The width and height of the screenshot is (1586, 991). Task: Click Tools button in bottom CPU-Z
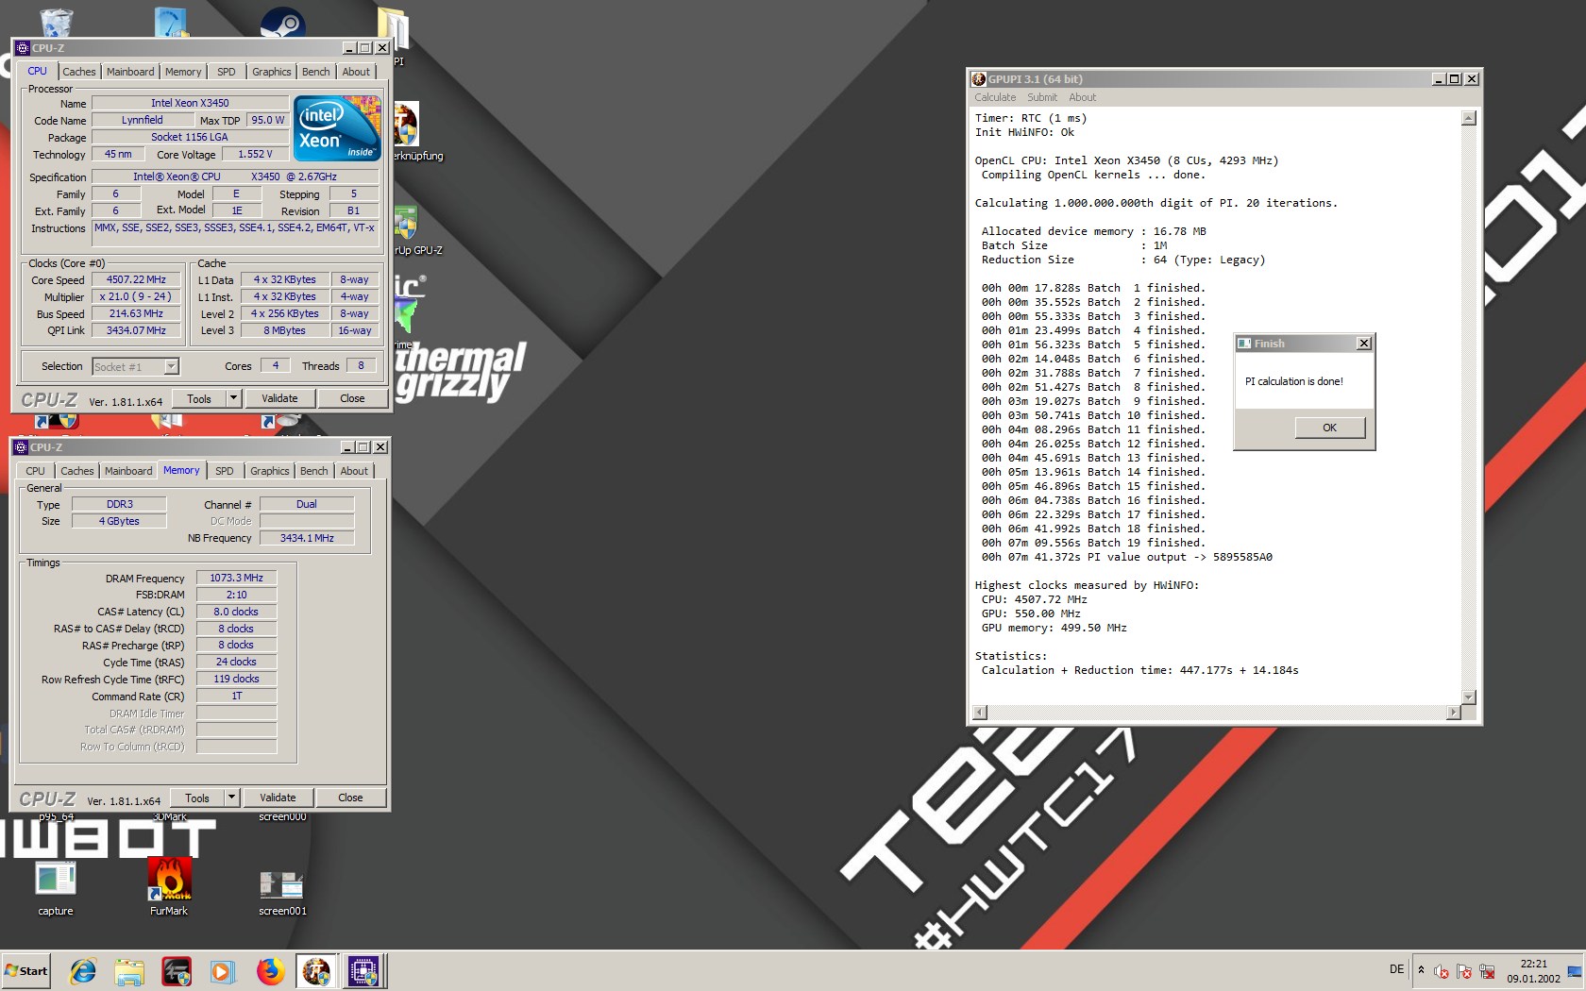[197, 798]
